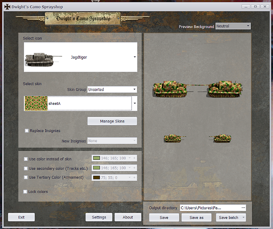Click the large right-facing tank preview
The height and width of the screenshot is (229, 273).
tap(225, 89)
